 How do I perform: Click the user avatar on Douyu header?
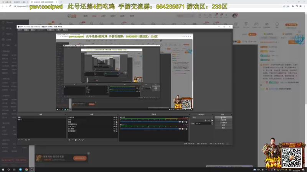pyautogui.click(x=234, y=16)
